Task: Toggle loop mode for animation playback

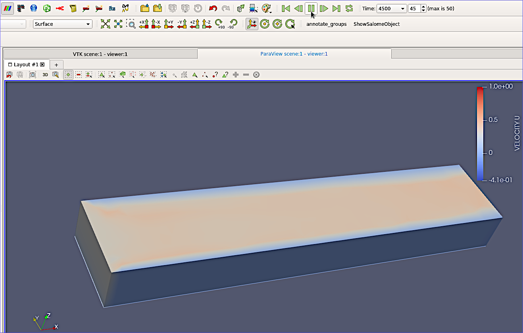Action: click(349, 8)
